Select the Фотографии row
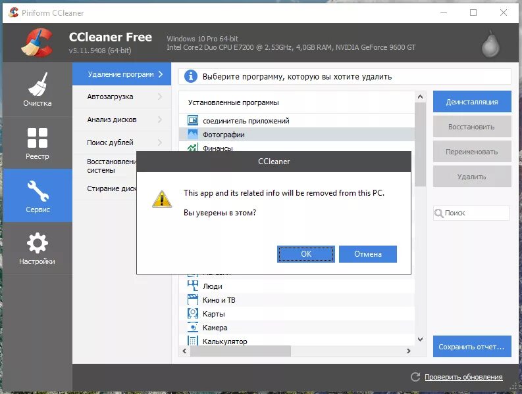This screenshot has width=522, height=394. [x=297, y=135]
